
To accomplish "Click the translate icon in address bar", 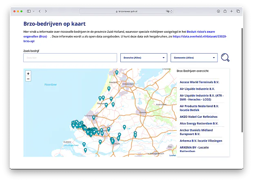I will tap(167, 11).
